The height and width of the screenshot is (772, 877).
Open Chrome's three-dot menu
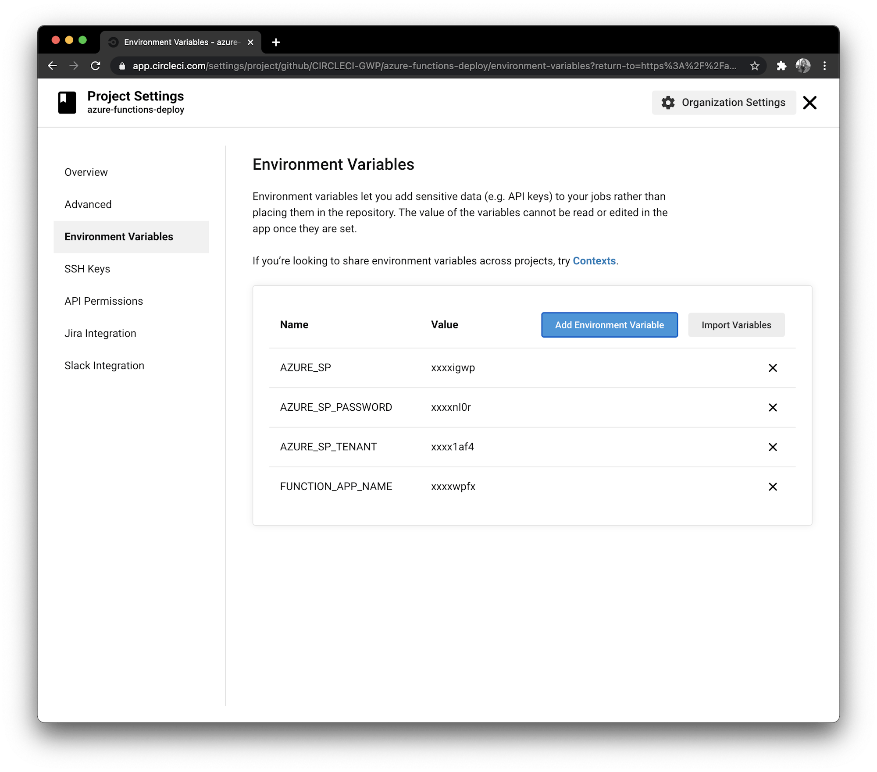(824, 66)
